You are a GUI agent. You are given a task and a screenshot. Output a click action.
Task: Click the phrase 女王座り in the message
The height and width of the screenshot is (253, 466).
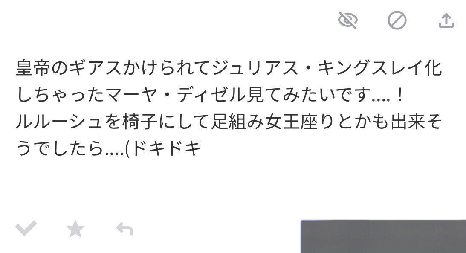coord(300,122)
